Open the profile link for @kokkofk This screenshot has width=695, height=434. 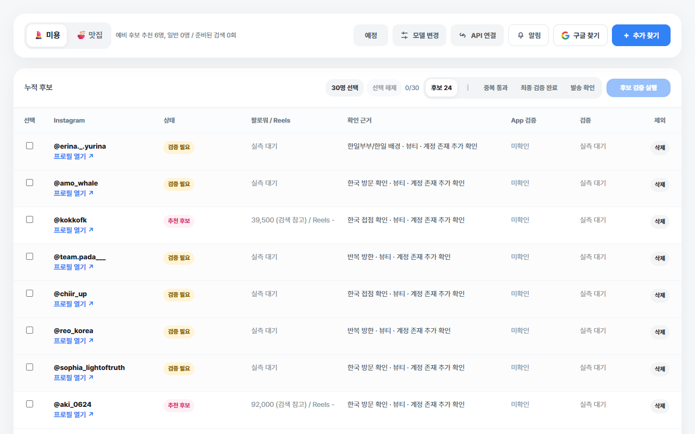pyautogui.click(x=74, y=230)
